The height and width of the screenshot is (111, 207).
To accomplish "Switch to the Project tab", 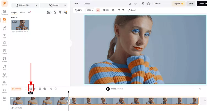I will pyautogui.click(x=14, y=12).
